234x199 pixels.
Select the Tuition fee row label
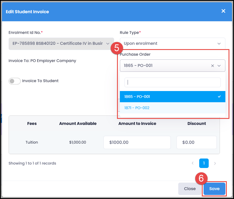click(x=32, y=142)
